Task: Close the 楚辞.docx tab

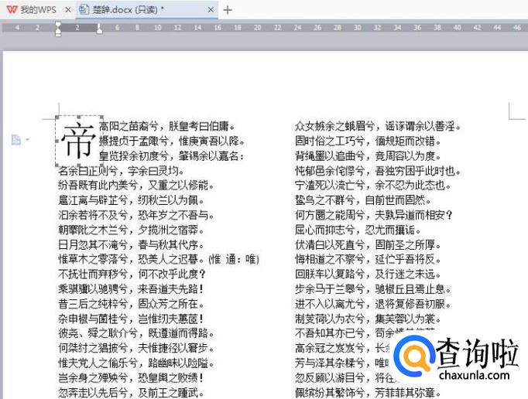Action: tap(211, 10)
